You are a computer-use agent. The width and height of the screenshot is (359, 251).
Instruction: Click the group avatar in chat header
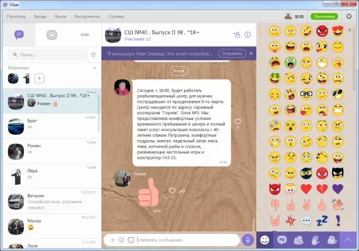pyautogui.click(x=113, y=35)
